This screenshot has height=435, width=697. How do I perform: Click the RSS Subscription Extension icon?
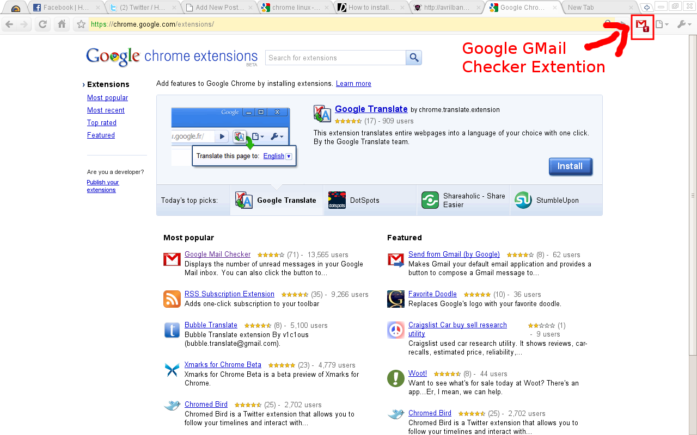click(x=172, y=299)
